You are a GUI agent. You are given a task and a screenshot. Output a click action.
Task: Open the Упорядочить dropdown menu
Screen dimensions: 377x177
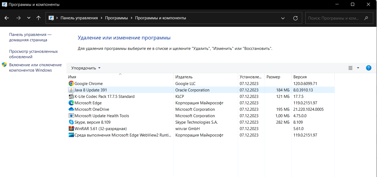pos(86,68)
